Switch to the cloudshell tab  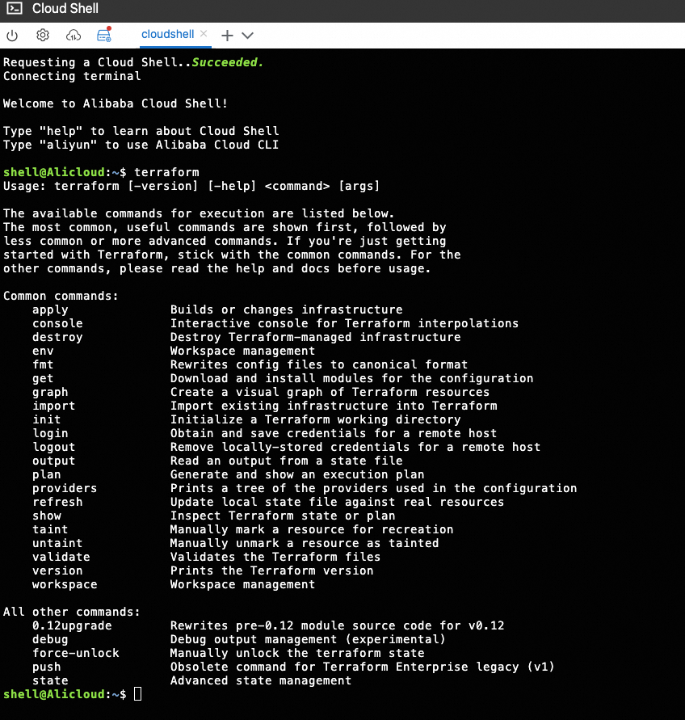167,35
